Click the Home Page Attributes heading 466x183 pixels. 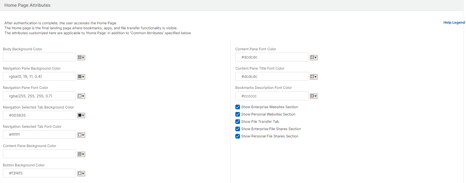click(27, 5)
